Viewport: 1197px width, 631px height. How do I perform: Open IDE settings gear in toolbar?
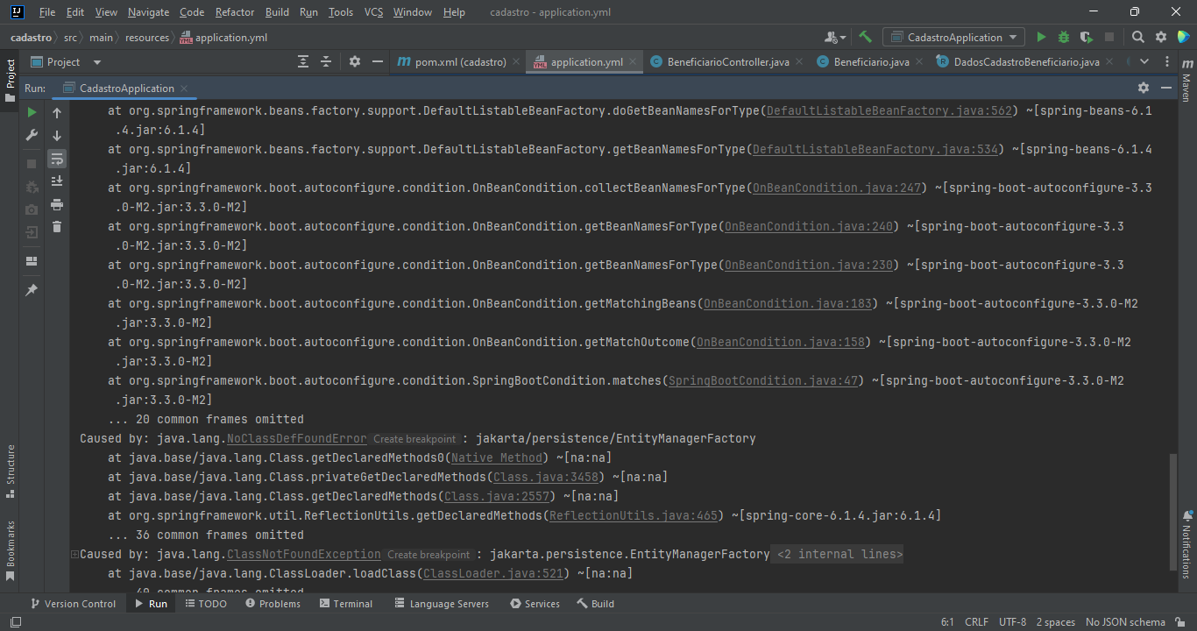[x=1161, y=37]
